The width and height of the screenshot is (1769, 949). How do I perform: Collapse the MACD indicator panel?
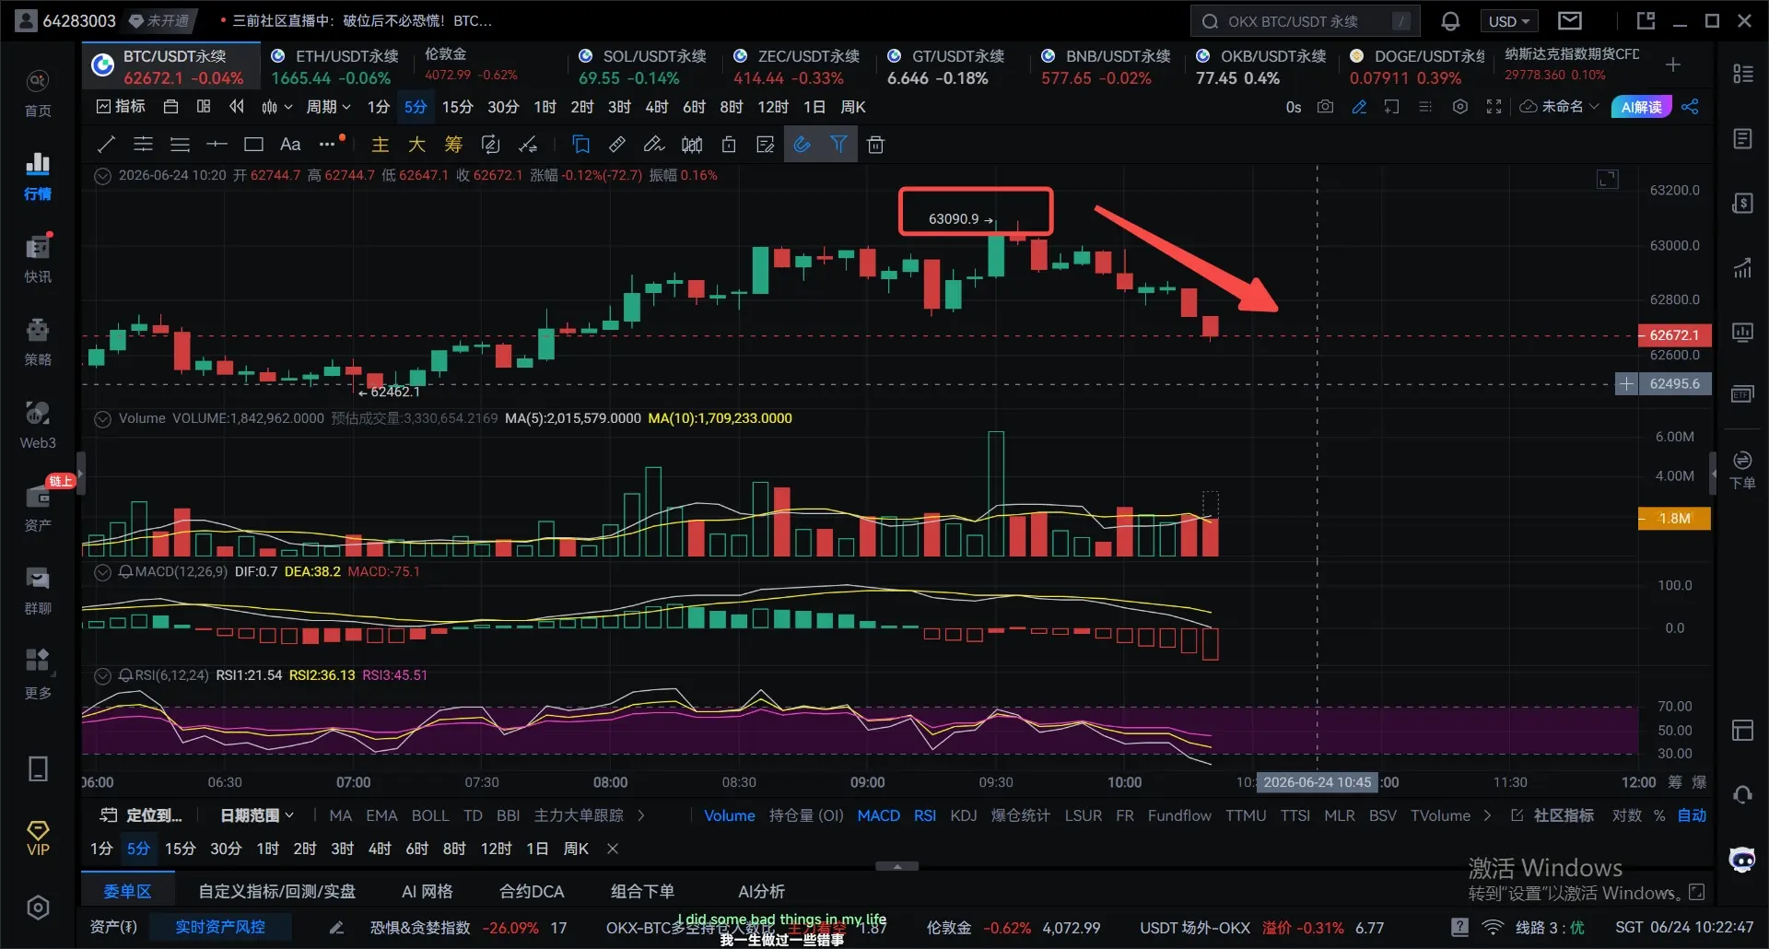(103, 572)
